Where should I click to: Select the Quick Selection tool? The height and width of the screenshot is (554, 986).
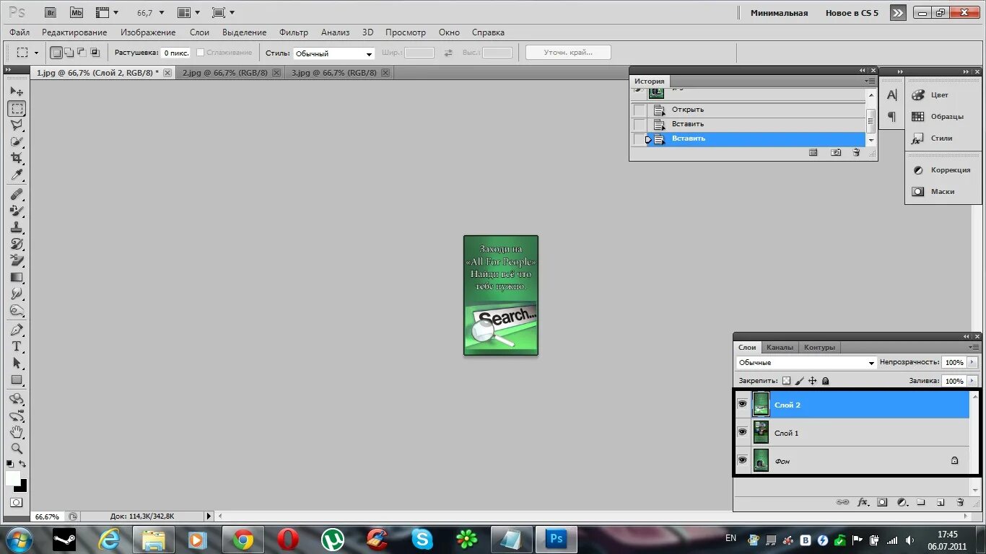point(17,142)
